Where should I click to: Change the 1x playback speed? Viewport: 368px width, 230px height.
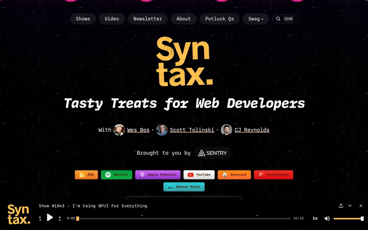point(315,218)
